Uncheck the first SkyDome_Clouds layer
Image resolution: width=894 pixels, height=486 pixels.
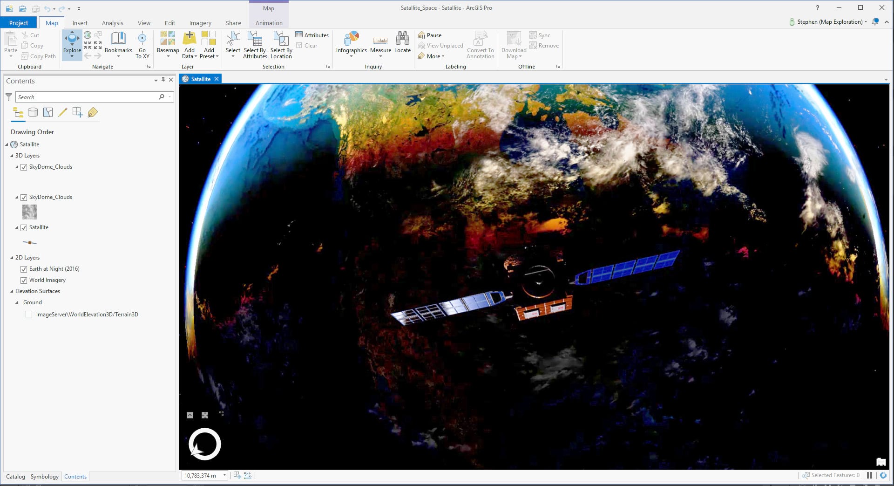[x=24, y=167]
